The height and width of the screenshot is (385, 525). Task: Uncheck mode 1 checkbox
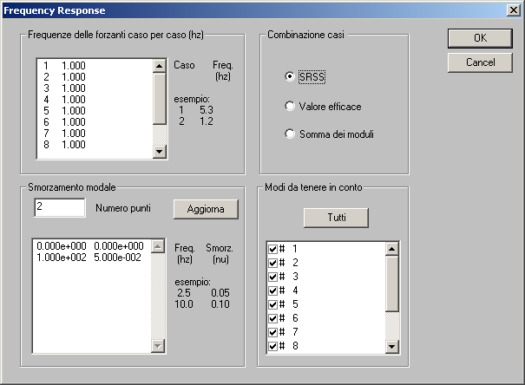pyautogui.click(x=272, y=249)
